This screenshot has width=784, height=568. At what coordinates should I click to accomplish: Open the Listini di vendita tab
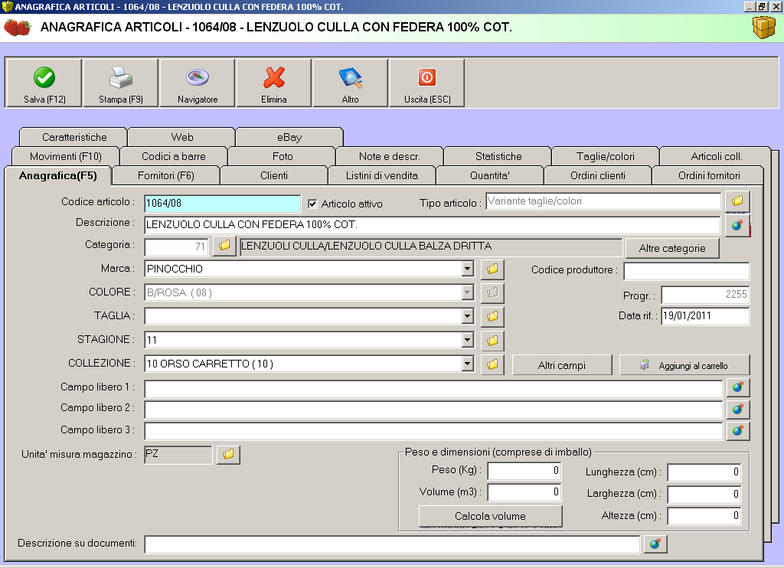[x=382, y=175]
